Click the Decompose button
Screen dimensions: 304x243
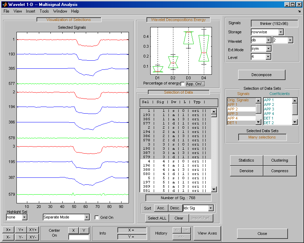(262, 75)
